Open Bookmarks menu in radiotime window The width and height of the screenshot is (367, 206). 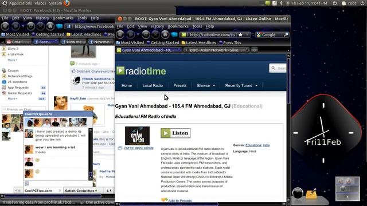coord(178,26)
